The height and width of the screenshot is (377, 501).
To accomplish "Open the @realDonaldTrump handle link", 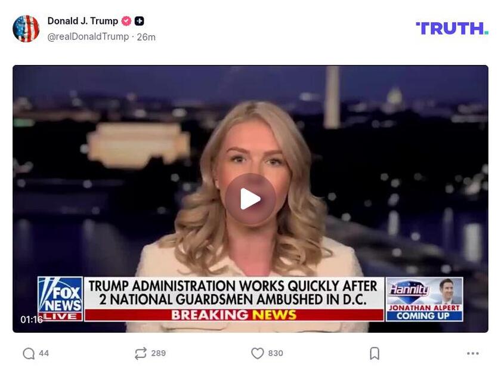I will (x=88, y=37).
